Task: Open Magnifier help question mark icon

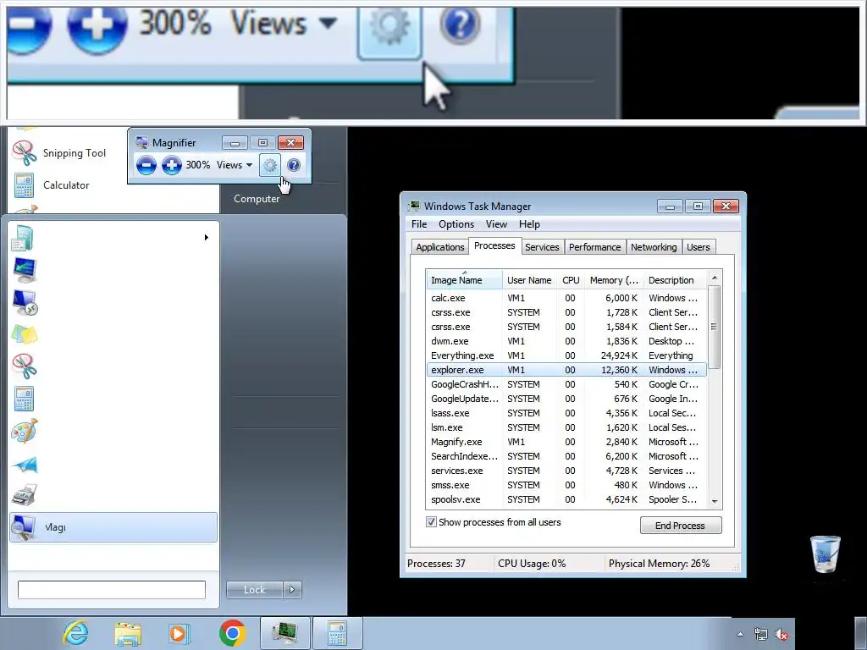Action: (294, 165)
